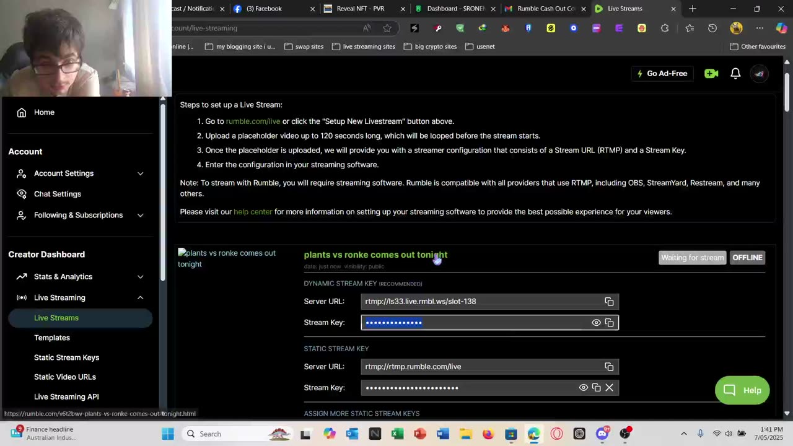The width and height of the screenshot is (793, 446).
Task: Open the profile avatar menu
Action: 759,74
